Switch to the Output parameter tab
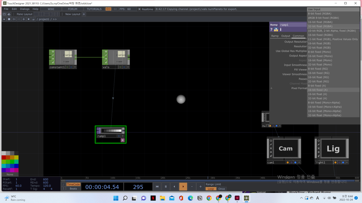Screen dimensions: 362x203 pyautogui.click(x=286, y=36)
